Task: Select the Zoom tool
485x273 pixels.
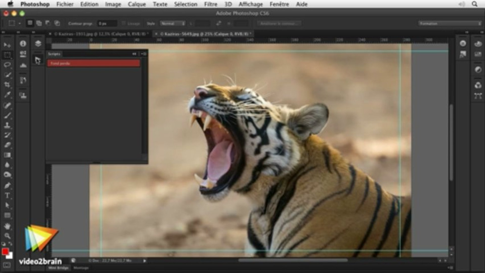Action: point(7,236)
